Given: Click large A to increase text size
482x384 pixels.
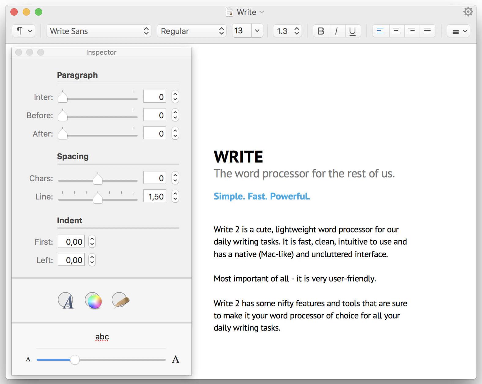Looking at the screenshot, I should coord(176,359).
